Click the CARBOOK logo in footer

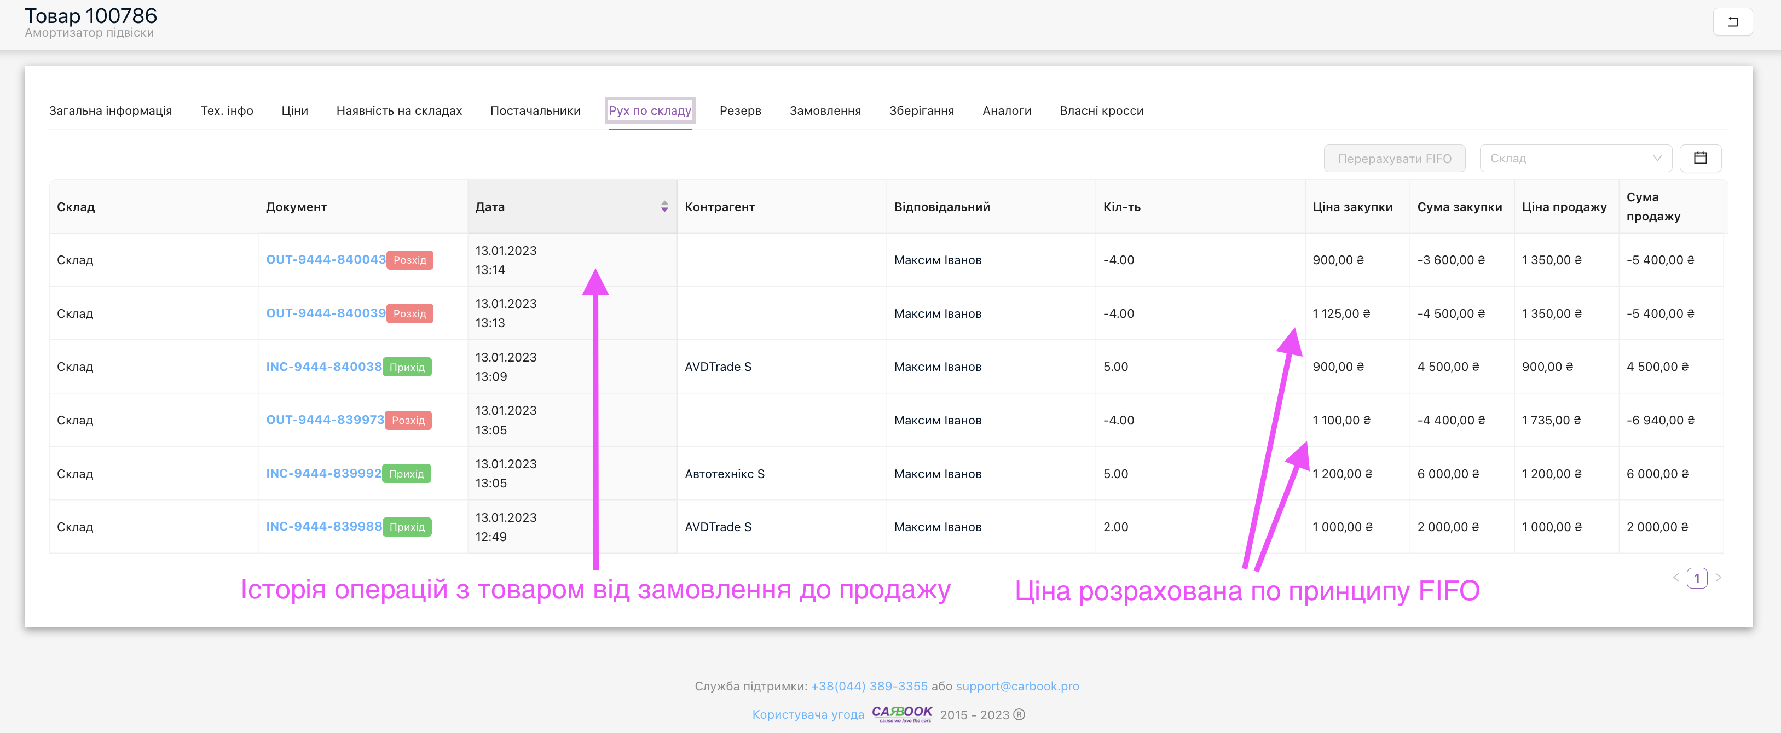click(x=901, y=714)
